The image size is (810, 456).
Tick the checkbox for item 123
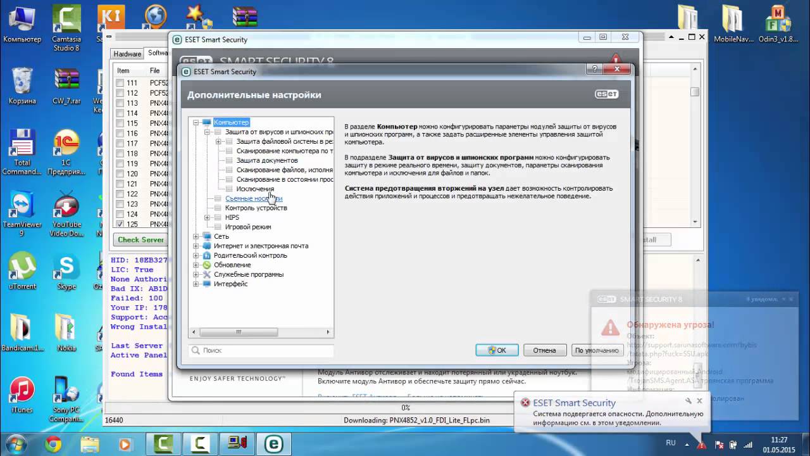120,204
